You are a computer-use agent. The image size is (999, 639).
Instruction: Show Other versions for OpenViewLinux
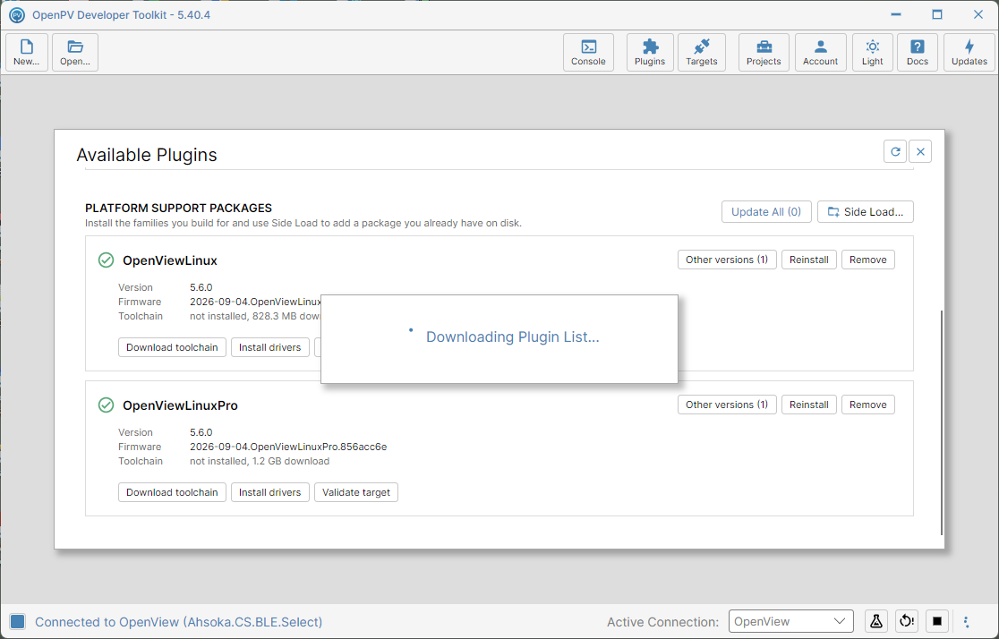coord(727,260)
